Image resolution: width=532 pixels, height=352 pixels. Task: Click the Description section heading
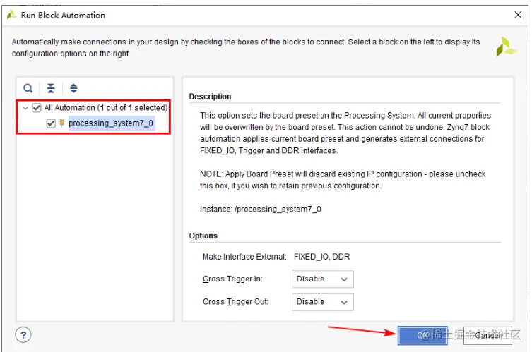pyautogui.click(x=210, y=97)
